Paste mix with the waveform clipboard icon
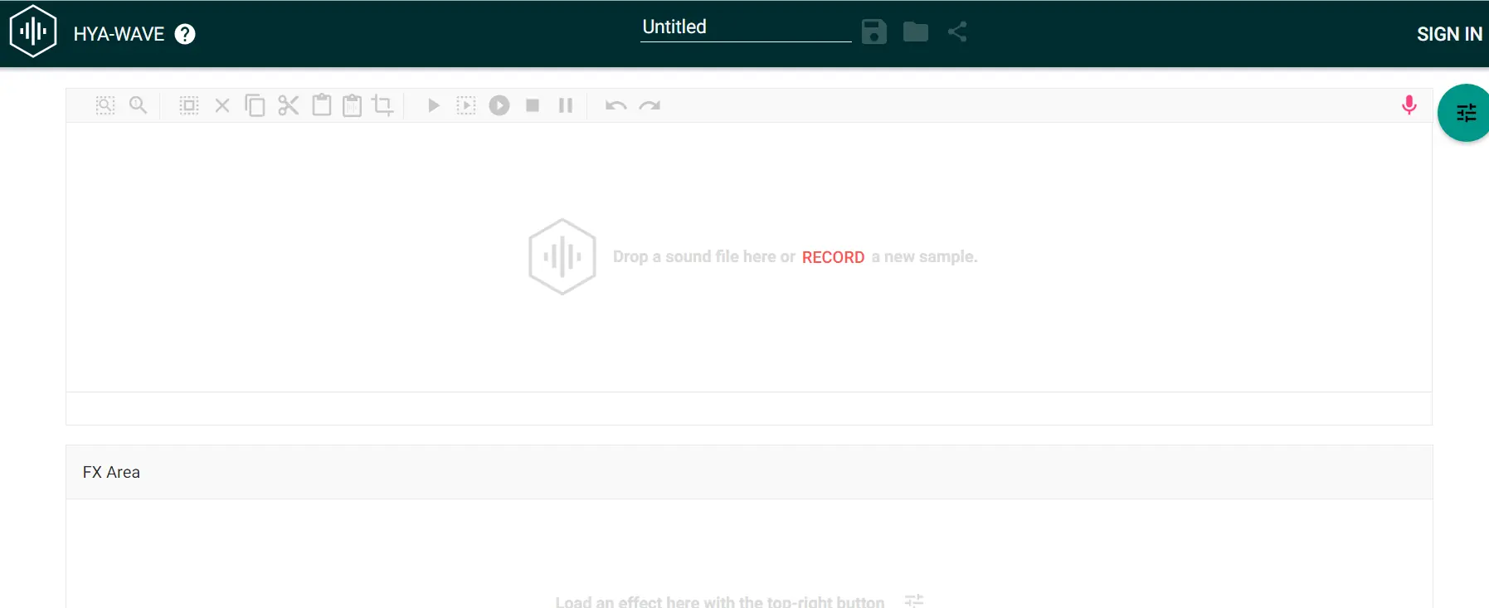Screen dimensions: 1489x608 tap(353, 105)
